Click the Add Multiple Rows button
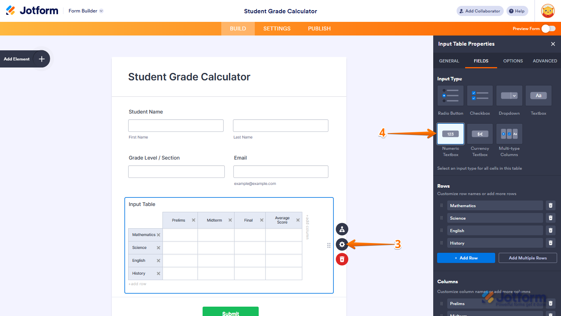The width and height of the screenshot is (561, 316). 527,257
